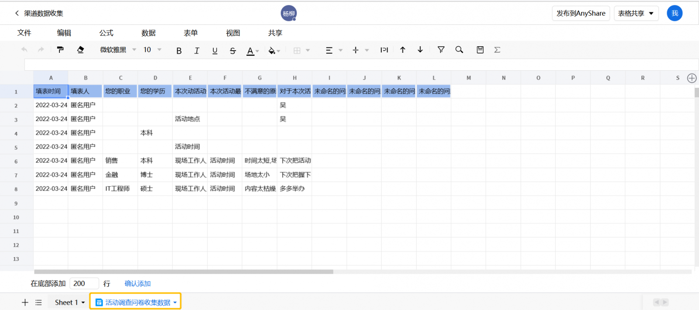
Task: Click the cell borders icon
Action: tap(297, 50)
